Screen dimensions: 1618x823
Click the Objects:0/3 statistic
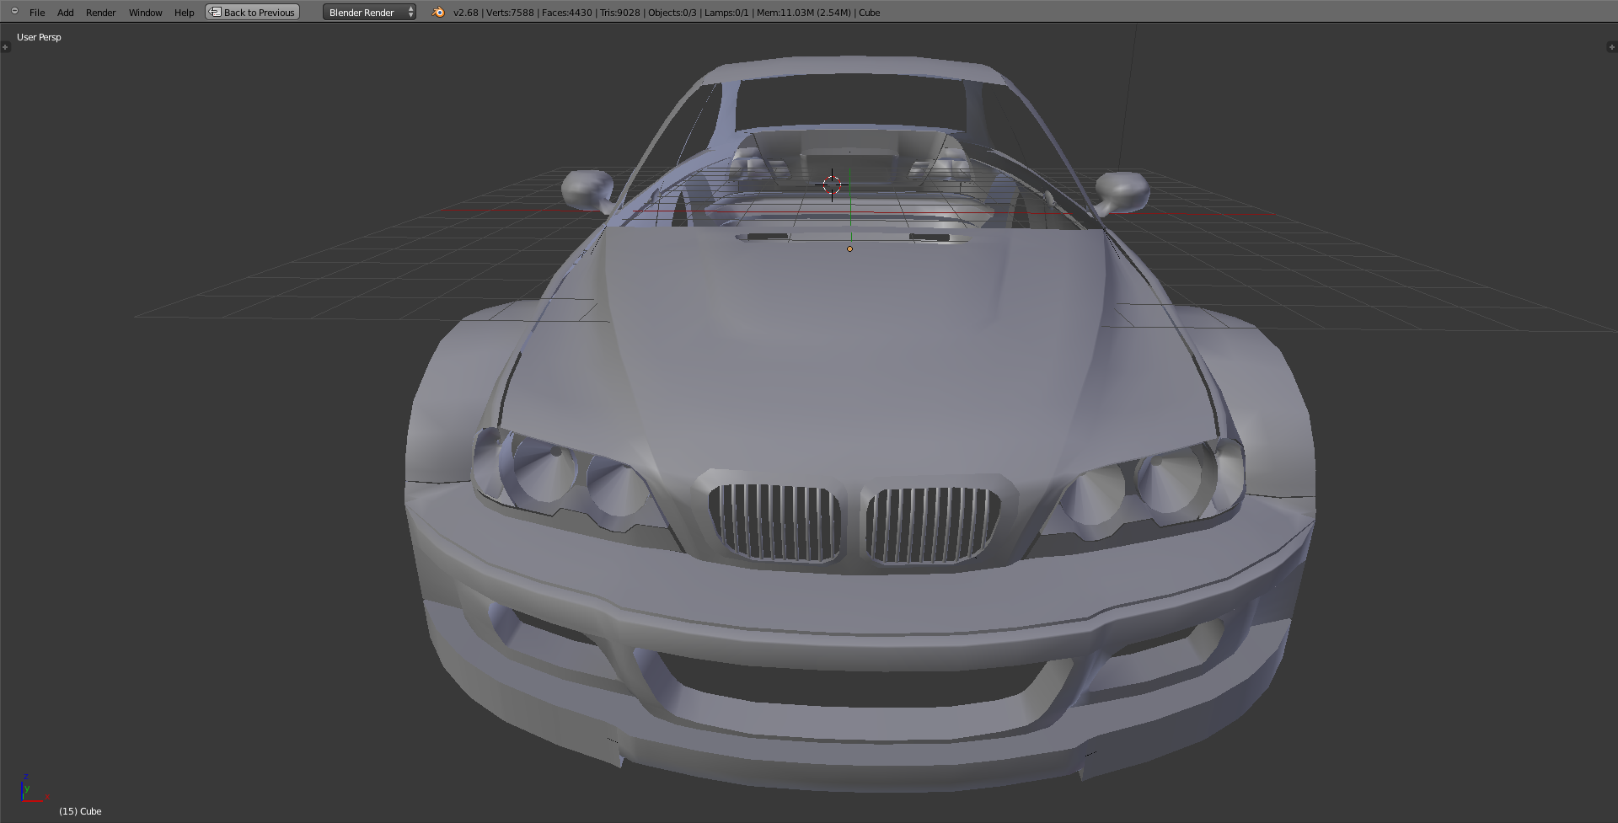tap(672, 13)
